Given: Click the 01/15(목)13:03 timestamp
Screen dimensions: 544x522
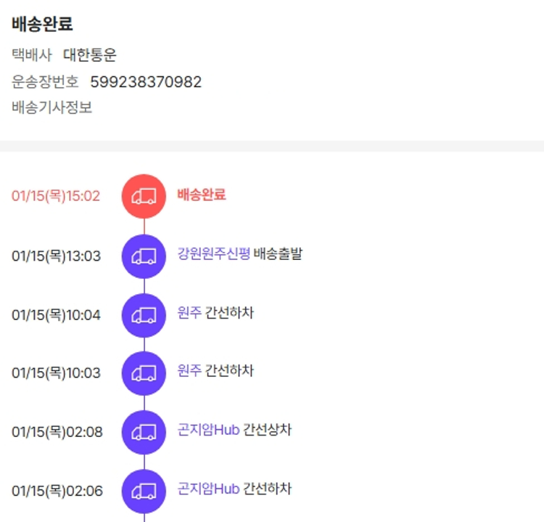Looking at the screenshot, I should click(56, 256).
